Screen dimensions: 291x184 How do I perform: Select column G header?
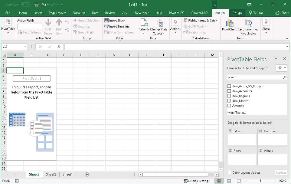point(114,55)
